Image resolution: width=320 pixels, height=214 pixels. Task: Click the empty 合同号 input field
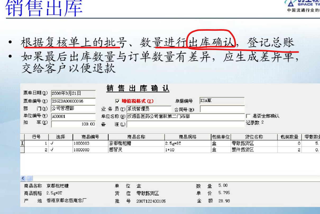click(222, 109)
